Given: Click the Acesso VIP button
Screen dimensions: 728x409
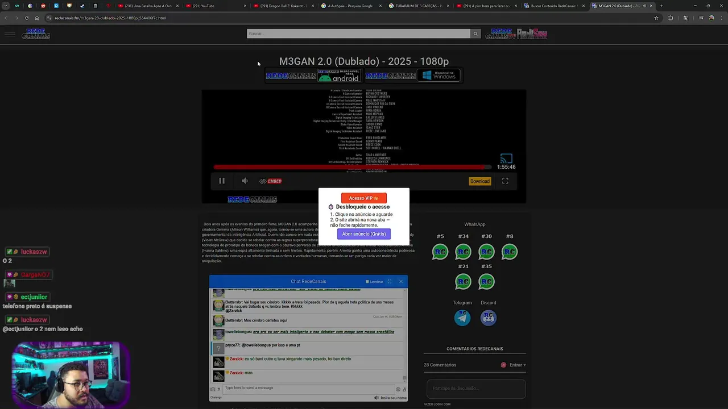Looking at the screenshot, I should coord(364,198).
